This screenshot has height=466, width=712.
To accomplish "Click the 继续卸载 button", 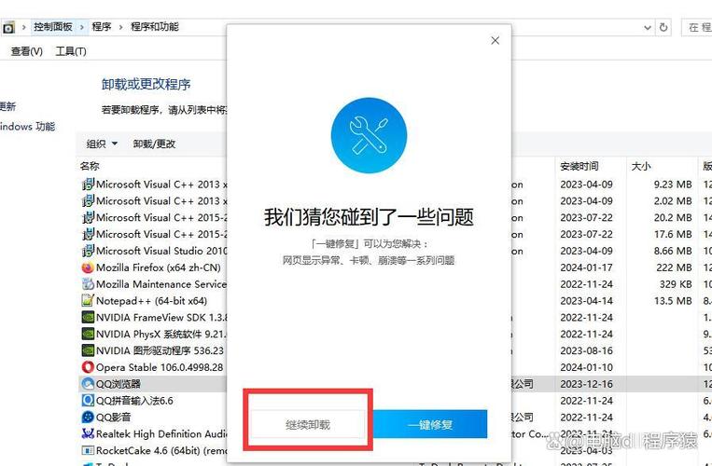I will click(x=308, y=424).
